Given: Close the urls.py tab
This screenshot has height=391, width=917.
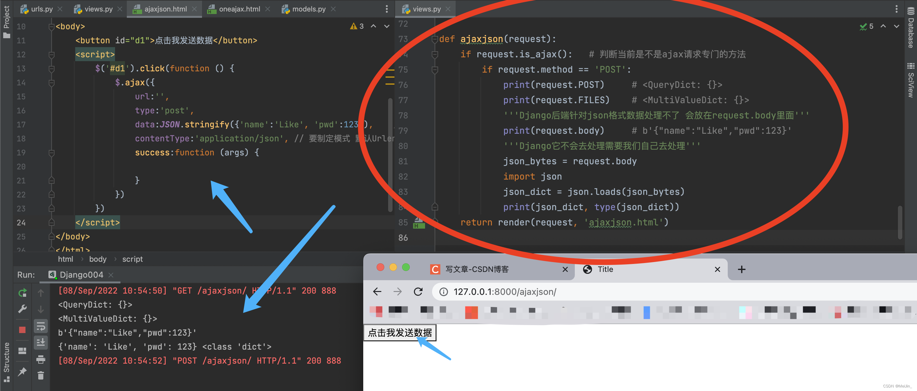Looking at the screenshot, I should [x=60, y=9].
